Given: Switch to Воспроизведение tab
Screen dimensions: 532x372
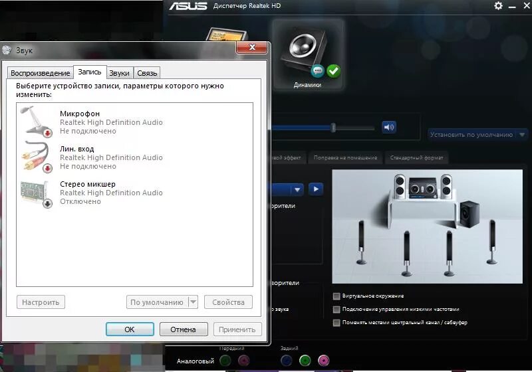Looking at the screenshot, I should click(40, 73).
